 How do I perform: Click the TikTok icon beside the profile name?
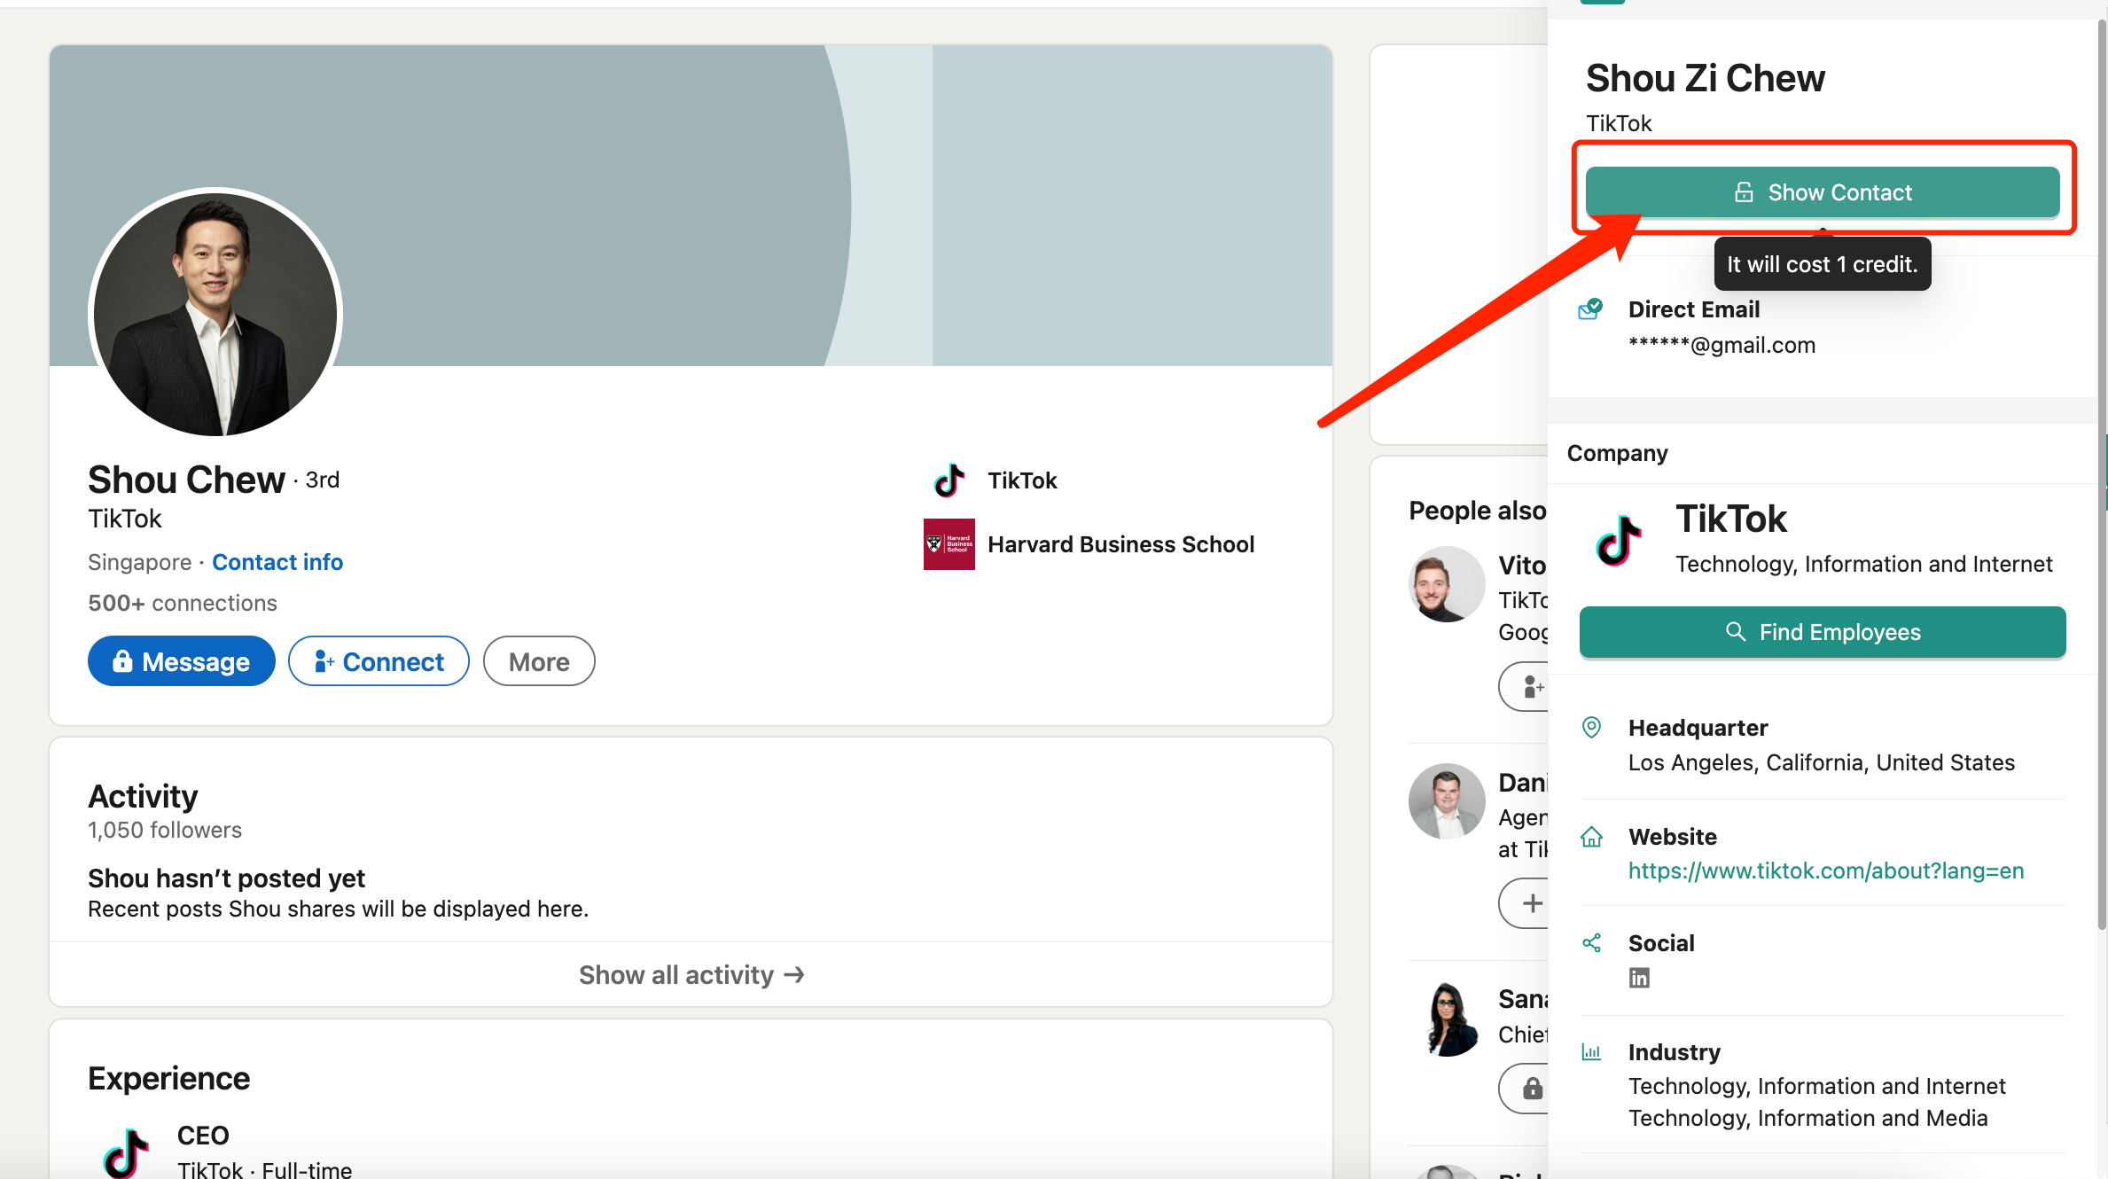click(x=949, y=480)
